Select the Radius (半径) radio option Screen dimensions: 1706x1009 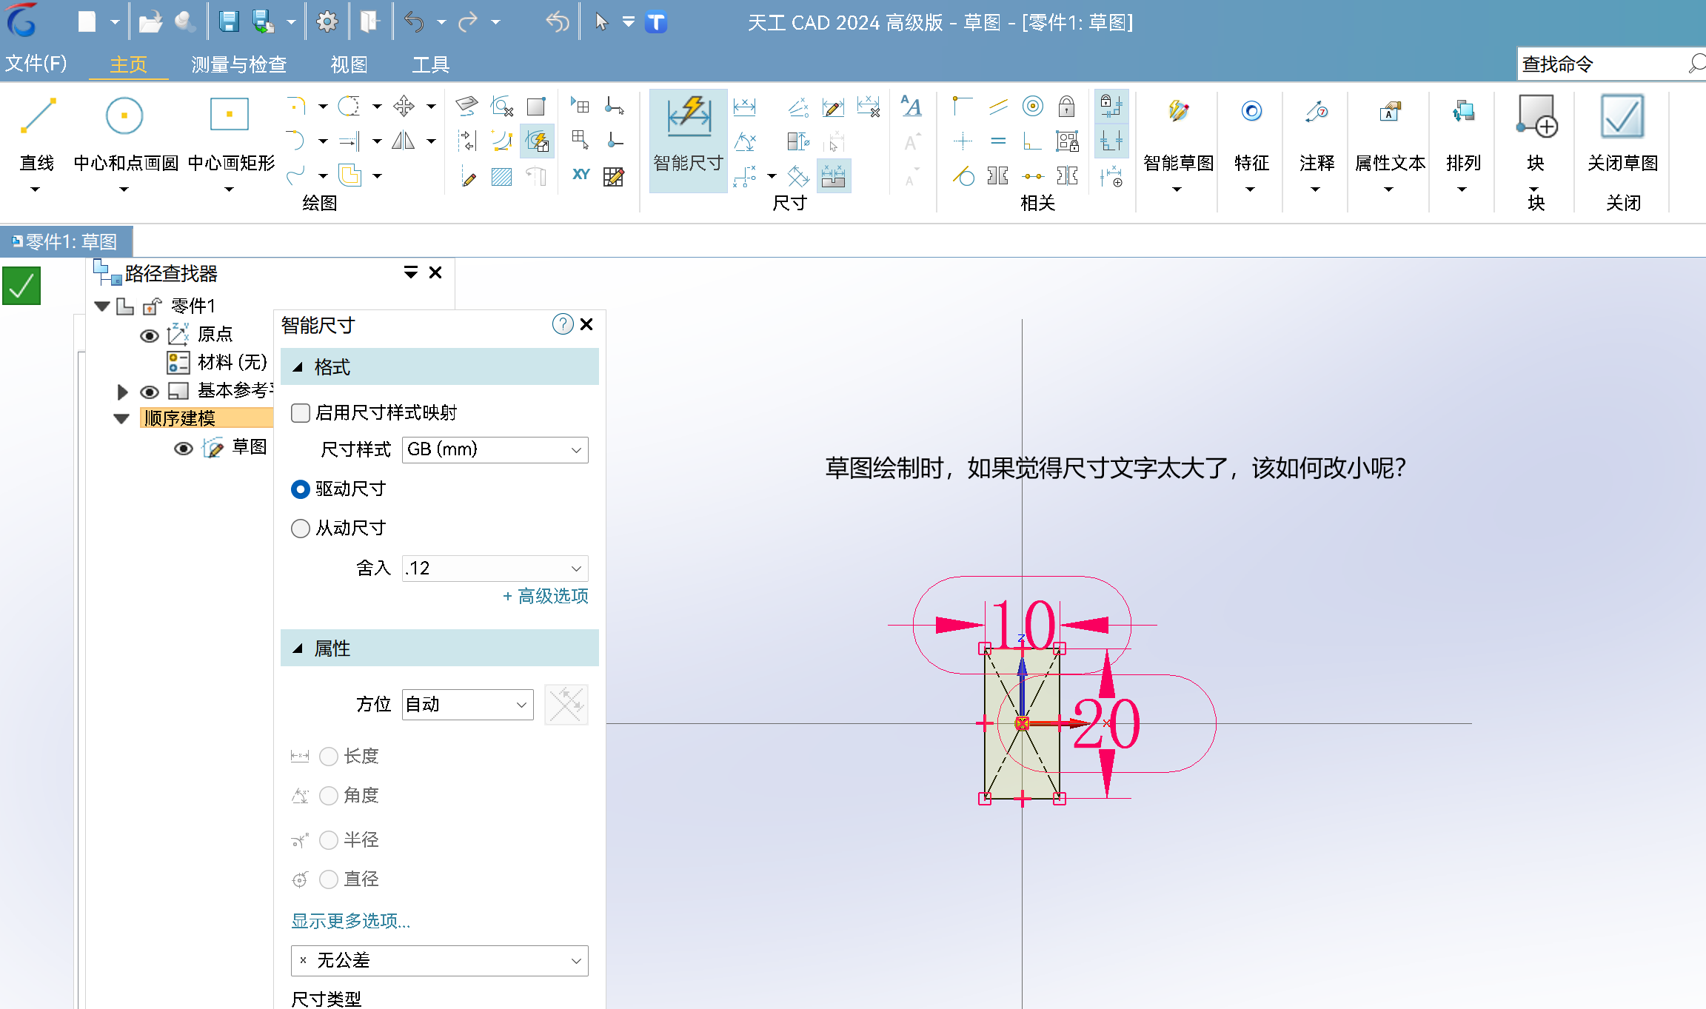click(329, 840)
